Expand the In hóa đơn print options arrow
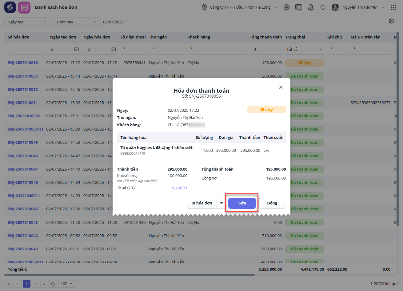Screen dimensions: 403x291 (x=221, y=203)
